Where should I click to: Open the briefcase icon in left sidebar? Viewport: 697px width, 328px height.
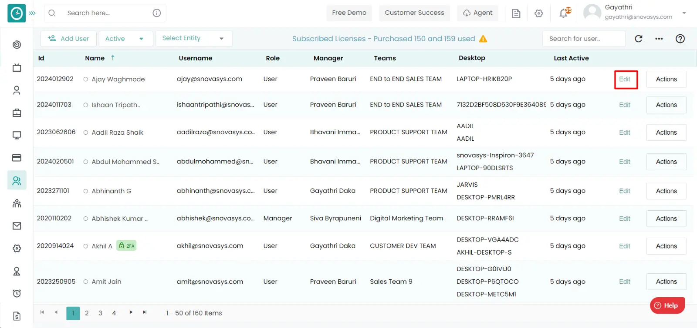(17, 113)
